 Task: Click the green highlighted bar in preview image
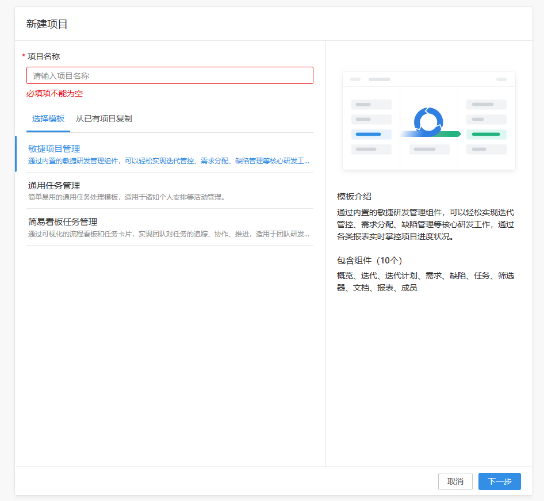486,134
